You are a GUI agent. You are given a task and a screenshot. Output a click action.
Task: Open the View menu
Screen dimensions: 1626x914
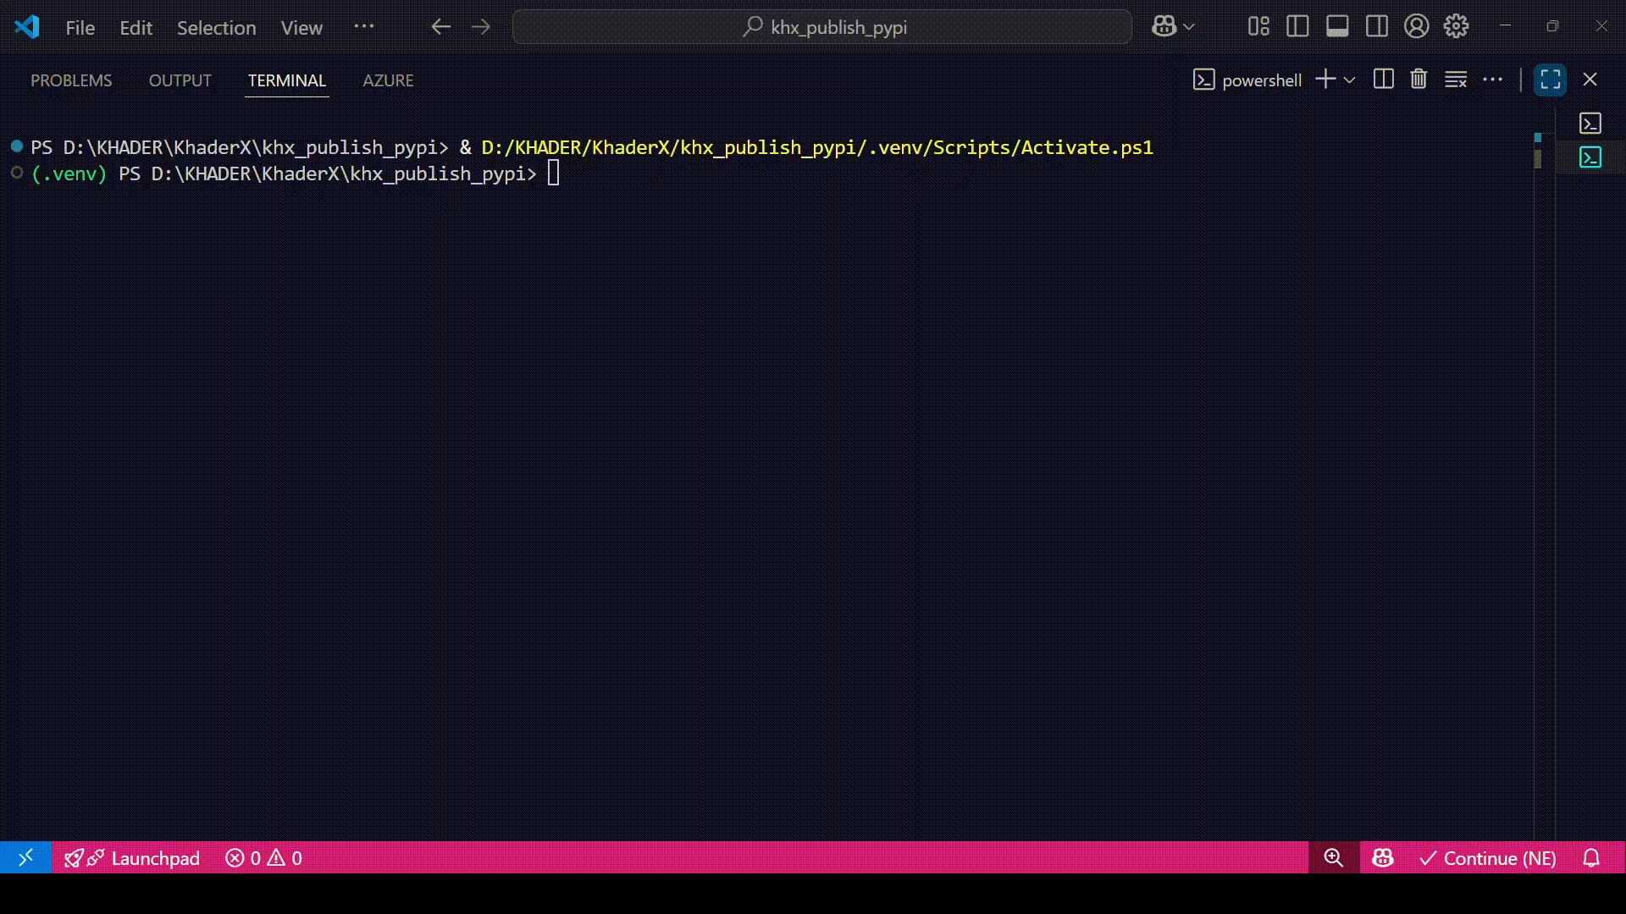tap(301, 27)
